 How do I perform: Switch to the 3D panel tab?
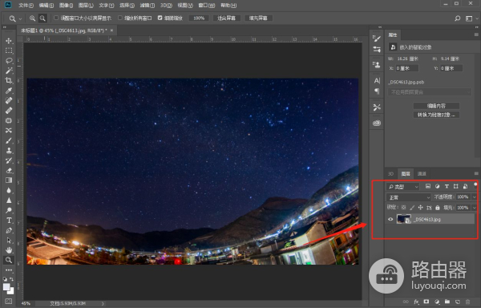click(x=390, y=174)
